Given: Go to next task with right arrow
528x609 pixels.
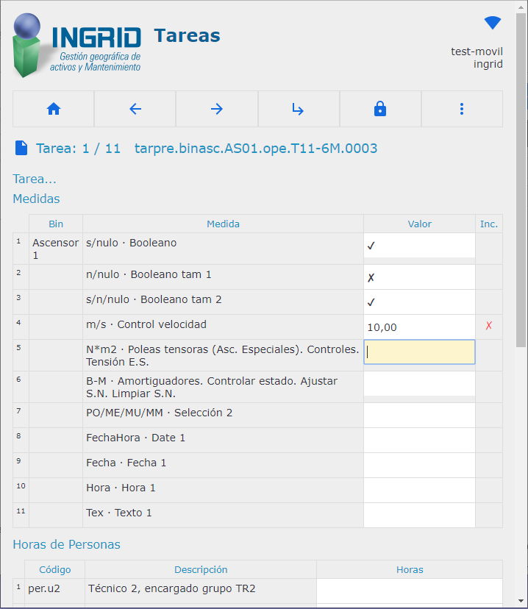Looking at the screenshot, I should [216, 109].
